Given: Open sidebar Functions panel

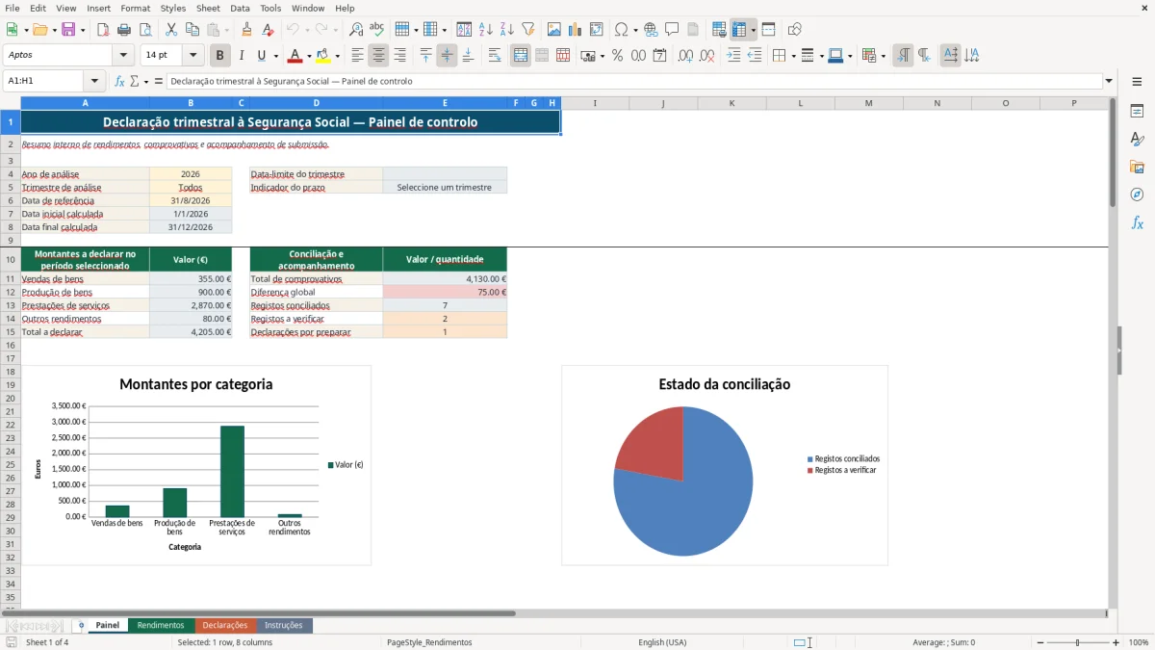Looking at the screenshot, I should [1137, 222].
